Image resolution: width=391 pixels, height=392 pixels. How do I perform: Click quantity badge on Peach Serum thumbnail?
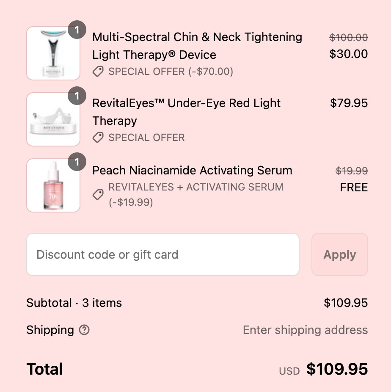tap(77, 162)
